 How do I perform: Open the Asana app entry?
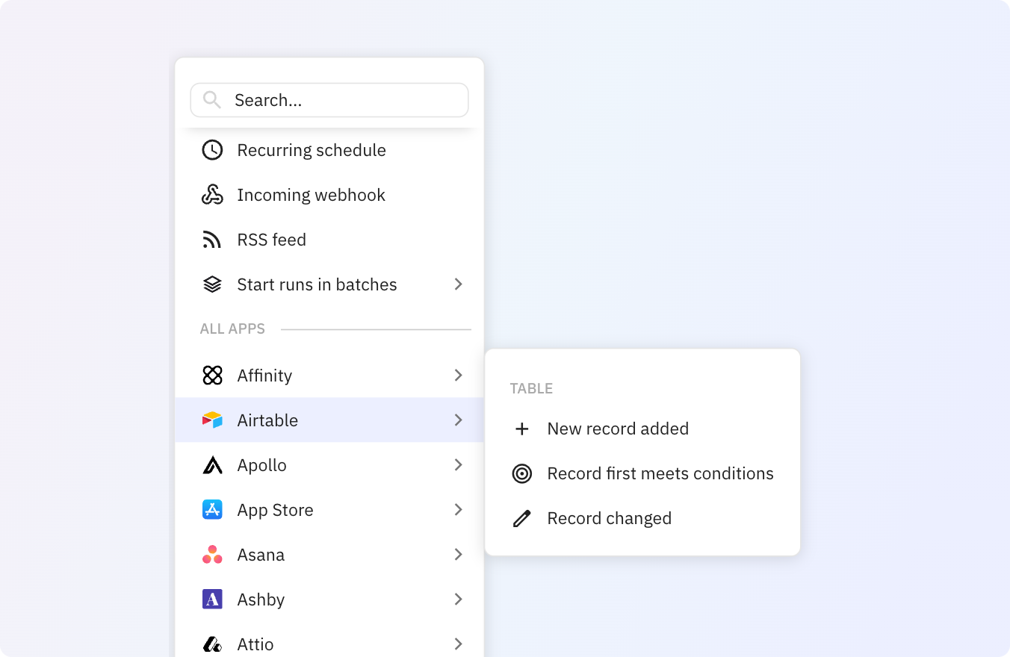tap(329, 555)
